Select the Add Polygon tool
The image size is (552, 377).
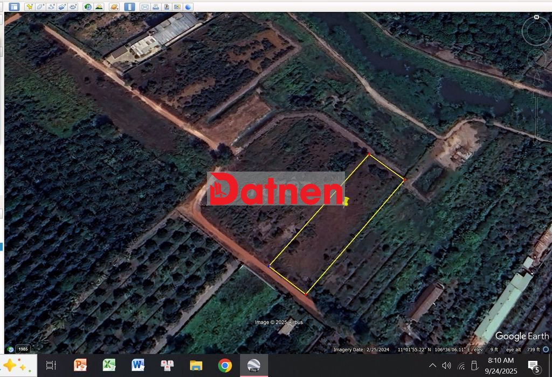click(x=40, y=7)
